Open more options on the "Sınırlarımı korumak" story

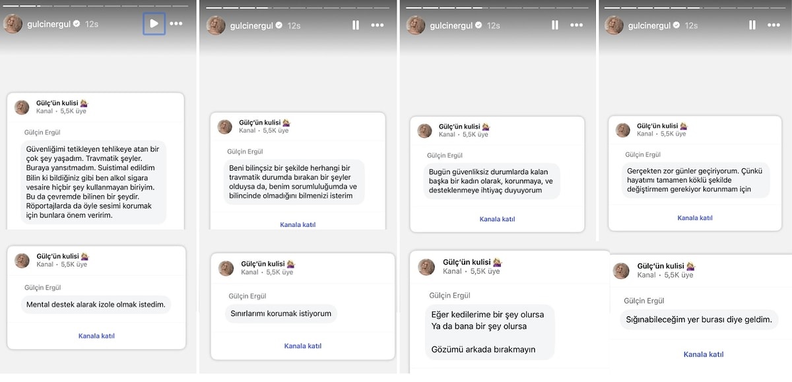[377, 25]
